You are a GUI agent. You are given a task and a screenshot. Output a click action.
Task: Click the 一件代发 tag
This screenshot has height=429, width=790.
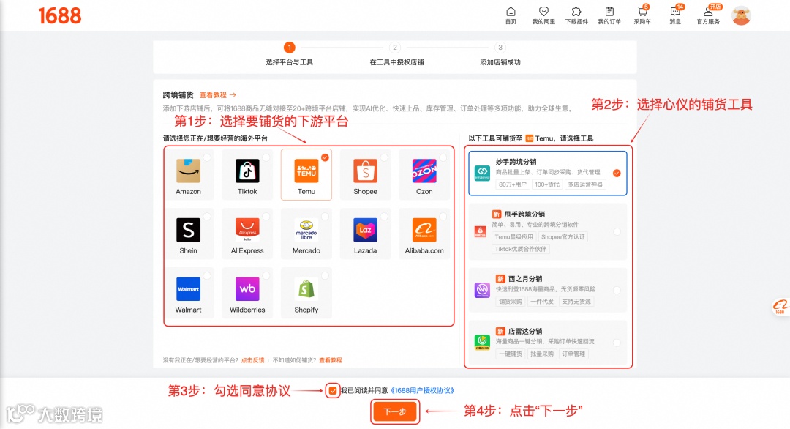(542, 302)
